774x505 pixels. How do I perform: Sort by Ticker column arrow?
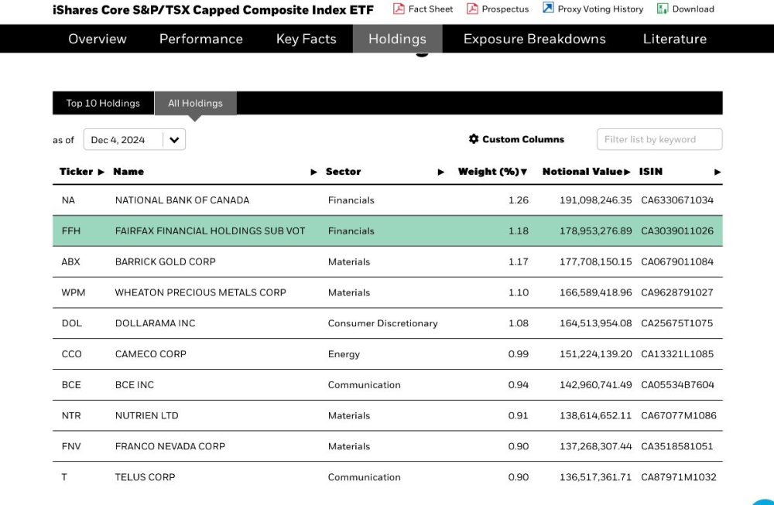[x=101, y=172]
